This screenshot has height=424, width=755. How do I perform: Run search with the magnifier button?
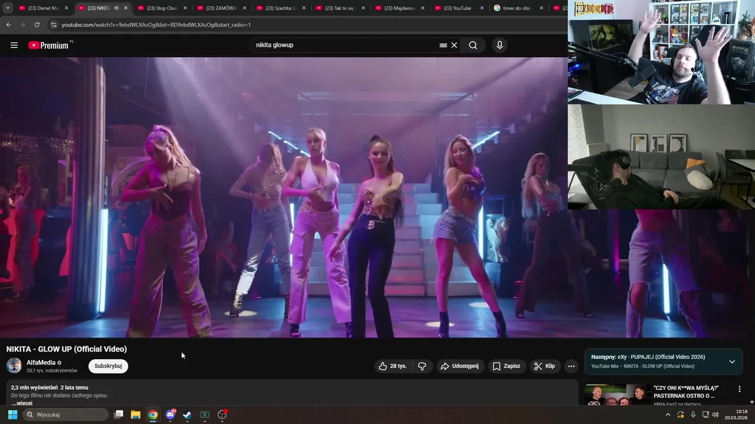473,45
